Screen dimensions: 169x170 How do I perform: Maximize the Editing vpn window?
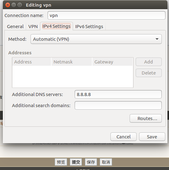click(x=20, y=5)
